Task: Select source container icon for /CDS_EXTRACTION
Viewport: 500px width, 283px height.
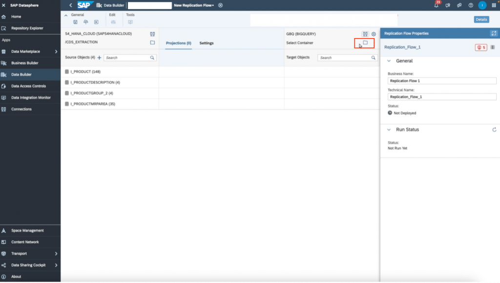Action: click(152, 43)
